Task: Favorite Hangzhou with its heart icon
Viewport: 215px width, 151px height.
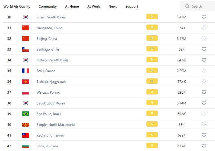Action: pos(204,28)
